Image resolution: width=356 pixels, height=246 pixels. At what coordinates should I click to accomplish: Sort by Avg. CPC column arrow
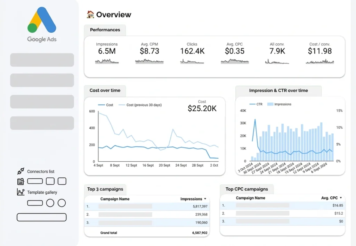coord(341,198)
